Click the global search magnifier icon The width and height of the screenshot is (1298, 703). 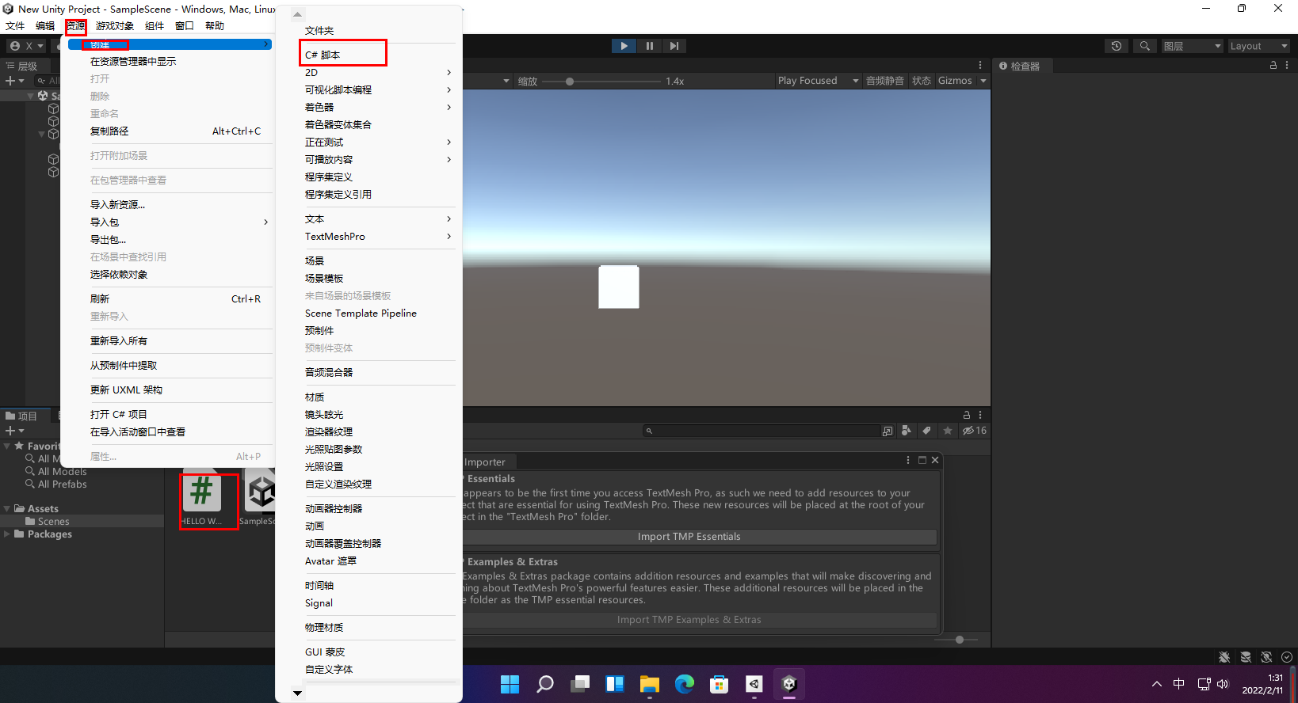tap(1144, 46)
